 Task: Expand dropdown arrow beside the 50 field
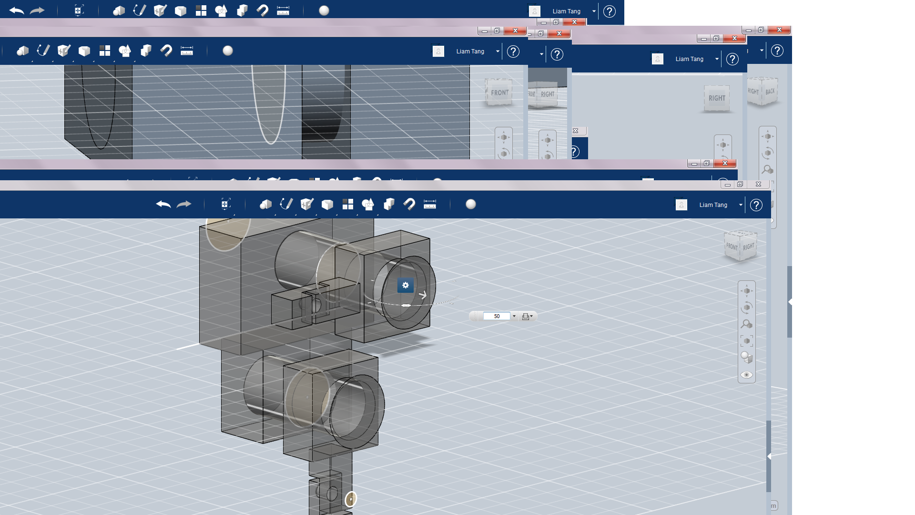[x=514, y=316]
